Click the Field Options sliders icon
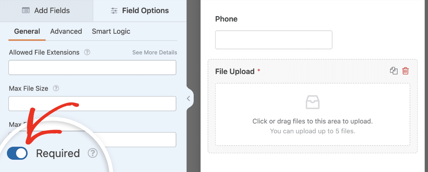This screenshot has width=428, height=172. (114, 11)
